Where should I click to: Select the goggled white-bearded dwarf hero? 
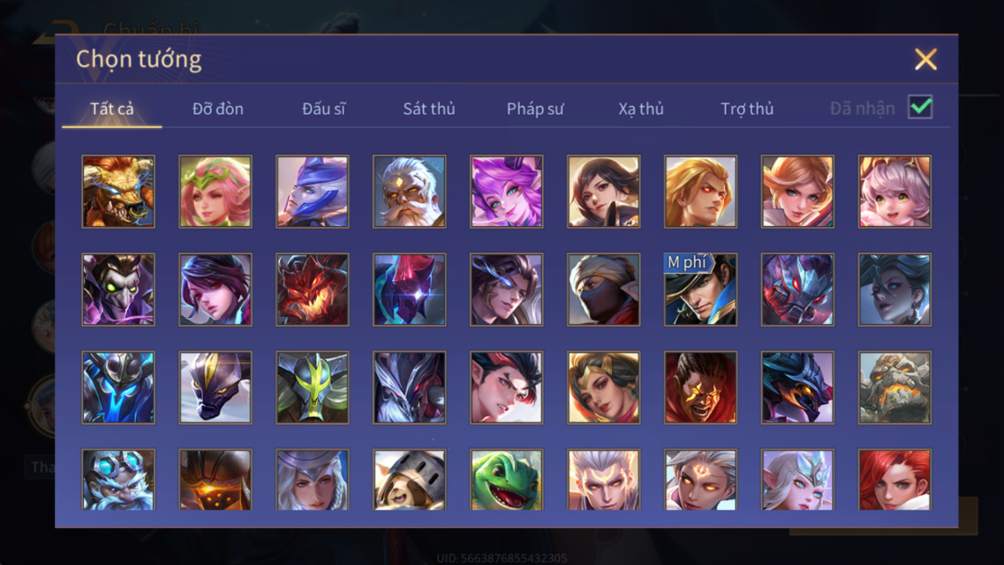coord(118,480)
